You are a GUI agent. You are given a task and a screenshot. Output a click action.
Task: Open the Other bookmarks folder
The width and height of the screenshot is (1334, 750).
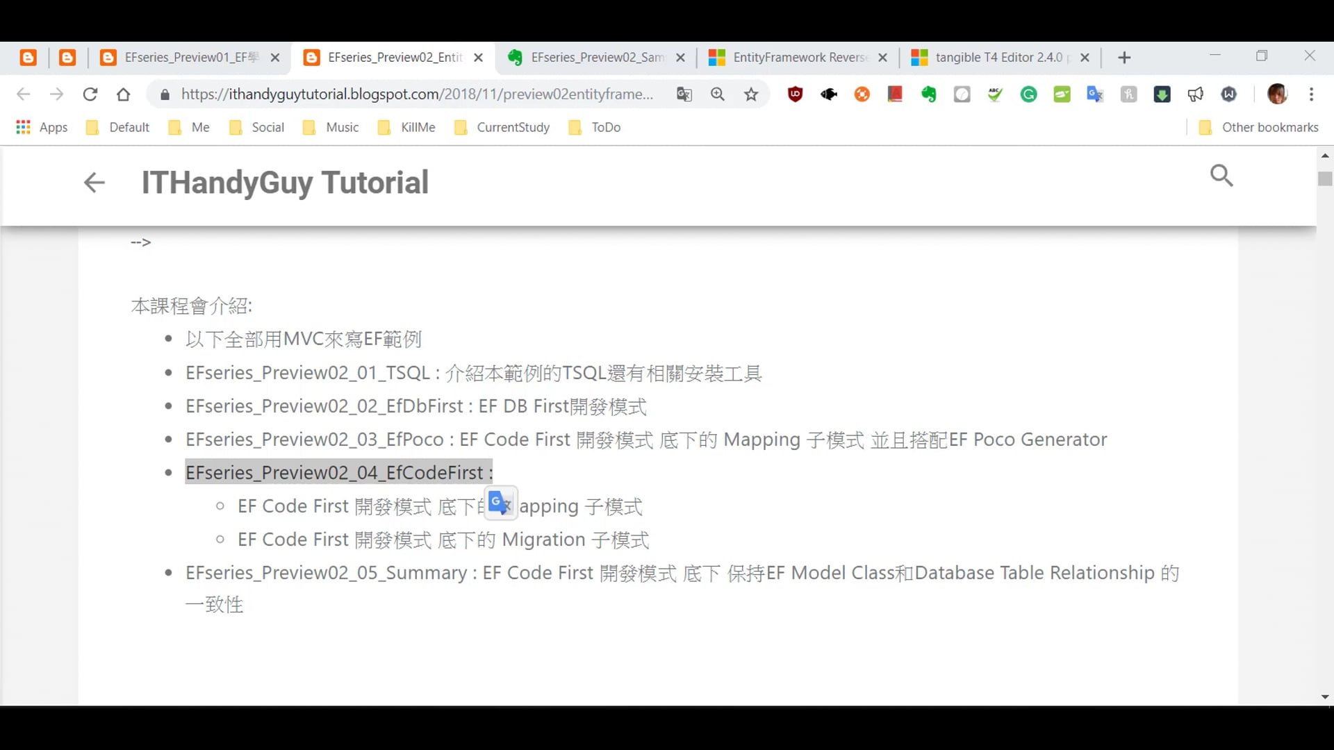[1259, 127]
